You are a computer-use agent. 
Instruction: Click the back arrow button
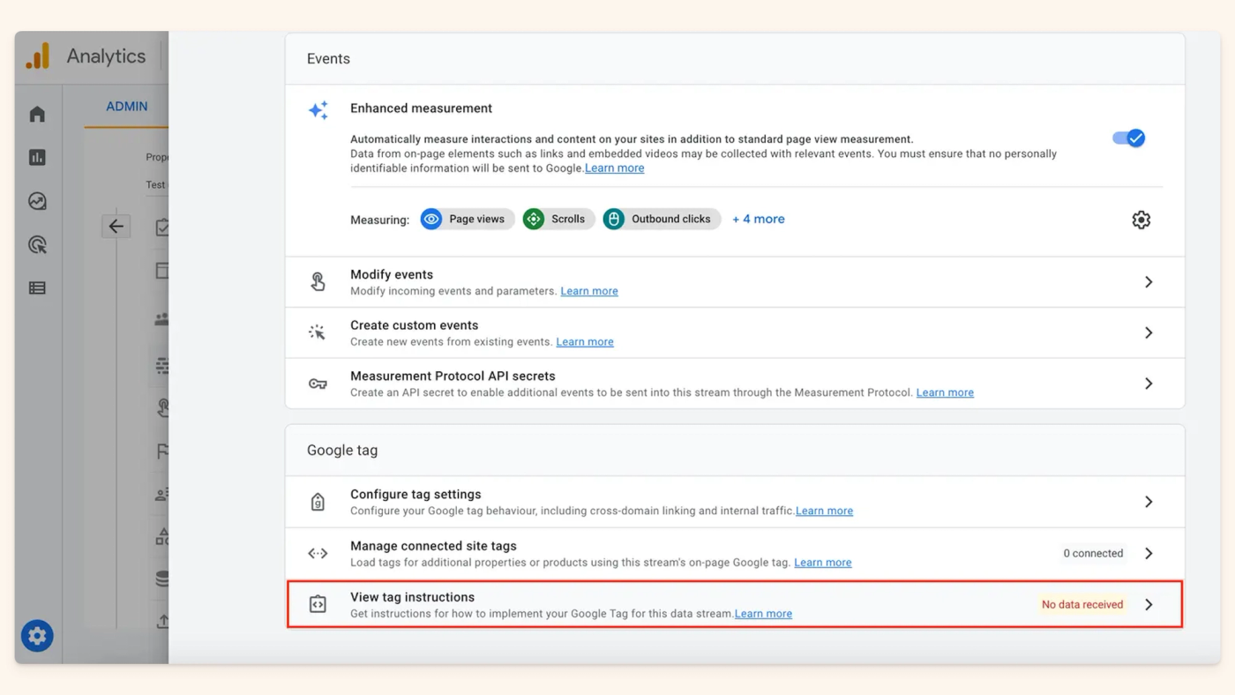coord(116,227)
